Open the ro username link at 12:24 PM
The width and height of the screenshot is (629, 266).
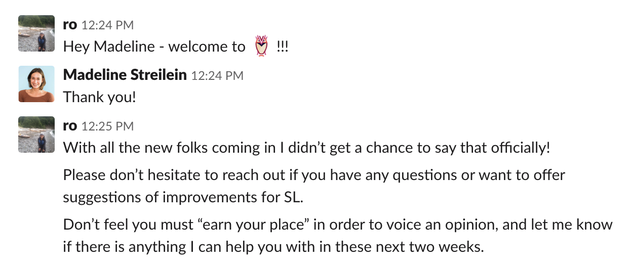point(70,24)
